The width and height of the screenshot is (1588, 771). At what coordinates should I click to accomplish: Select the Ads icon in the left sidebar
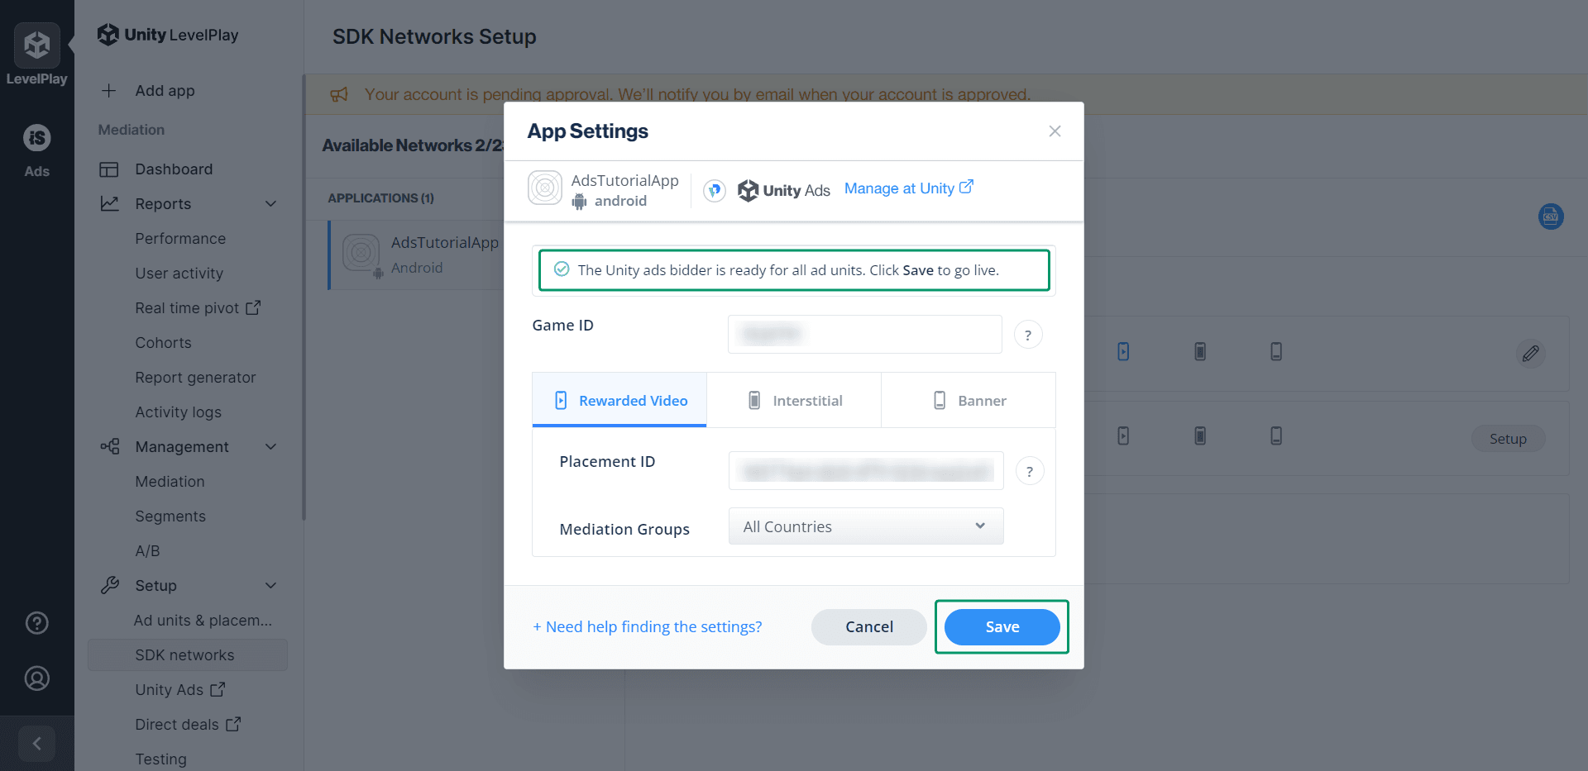point(36,137)
